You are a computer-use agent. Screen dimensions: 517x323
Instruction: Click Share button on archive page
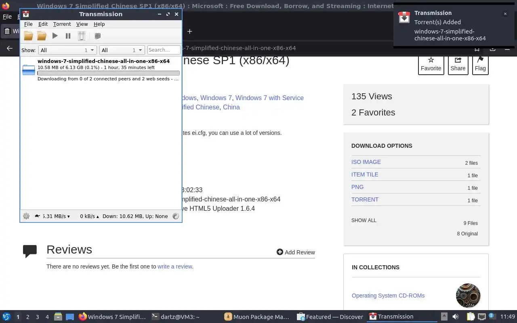tap(458, 64)
